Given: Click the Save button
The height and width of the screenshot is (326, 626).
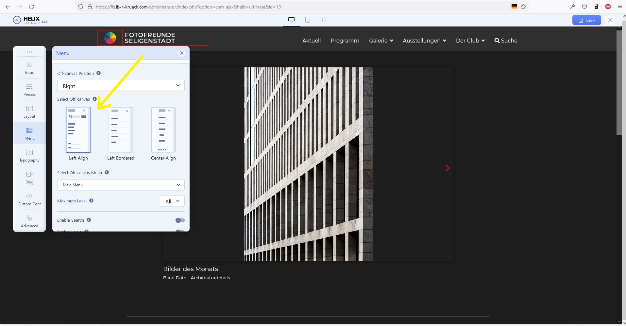Looking at the screenshot, I should click(586, 20).
